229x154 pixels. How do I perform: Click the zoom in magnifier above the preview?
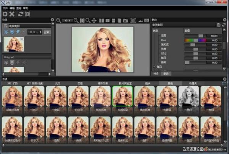pyautogui.click(x=59, y=20)
